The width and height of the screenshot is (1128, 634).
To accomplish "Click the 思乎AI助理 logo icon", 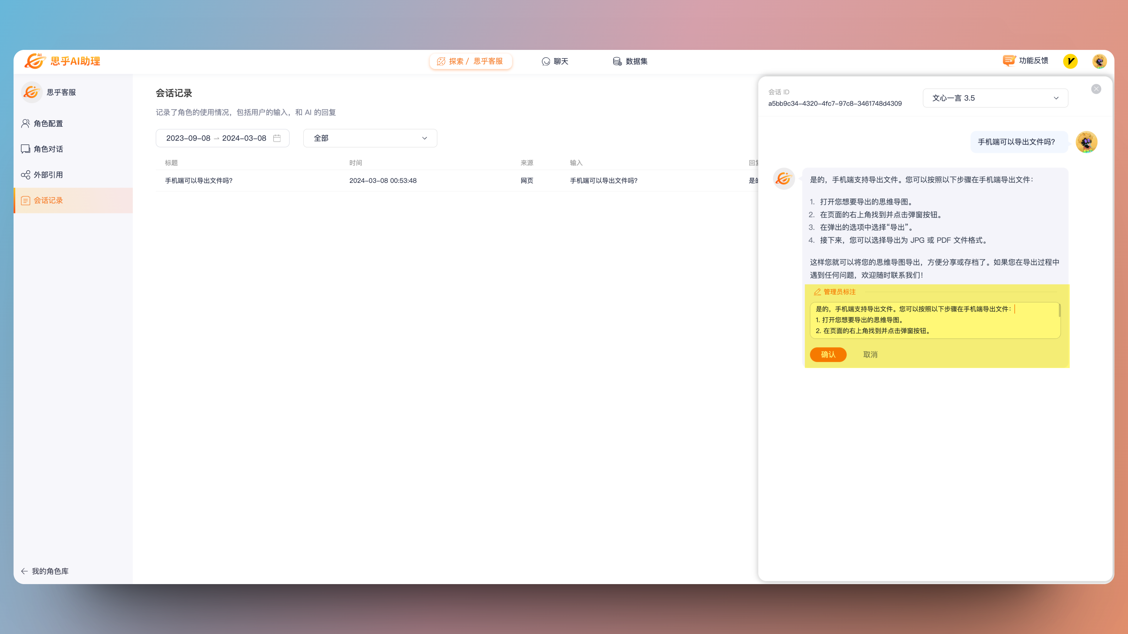I will click(x=35, y=61).
